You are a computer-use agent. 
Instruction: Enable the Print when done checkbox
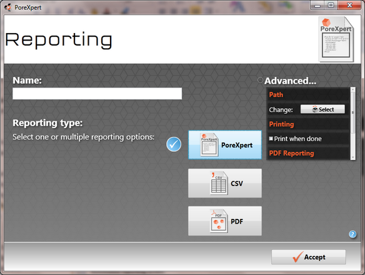click(271, 139)
